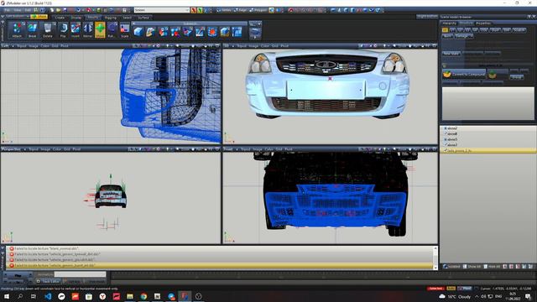Click the Convert to Compound button
Image resolution: width=537 pixels, height=302 pixels.
(x=464, y=74)
